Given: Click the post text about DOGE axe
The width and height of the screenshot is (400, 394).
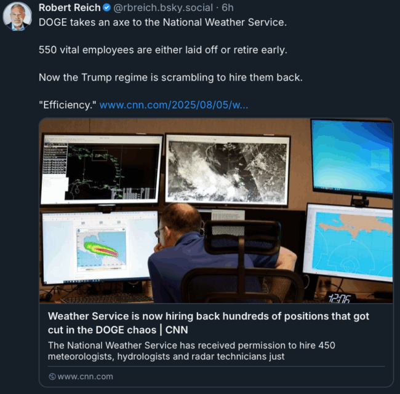Looking at the screenshot, I should point(162,22).
